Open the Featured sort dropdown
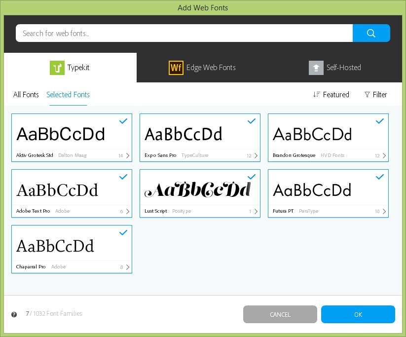406x337 pixels. click(331, 95)
